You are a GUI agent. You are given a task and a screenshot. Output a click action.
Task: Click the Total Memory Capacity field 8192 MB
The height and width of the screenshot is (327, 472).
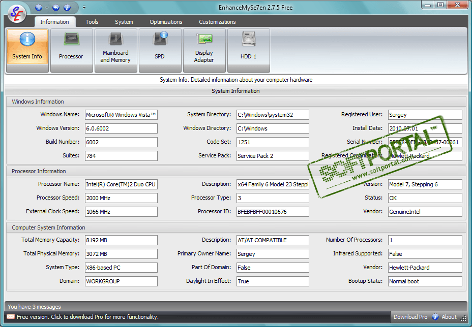pos(121,240)
